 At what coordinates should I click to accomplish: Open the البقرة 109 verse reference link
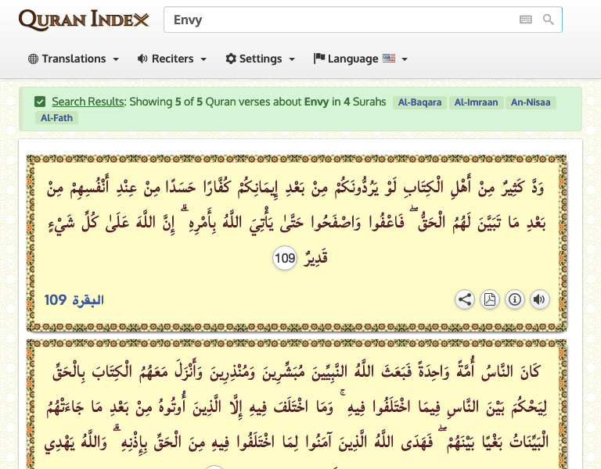click(74, 300)
